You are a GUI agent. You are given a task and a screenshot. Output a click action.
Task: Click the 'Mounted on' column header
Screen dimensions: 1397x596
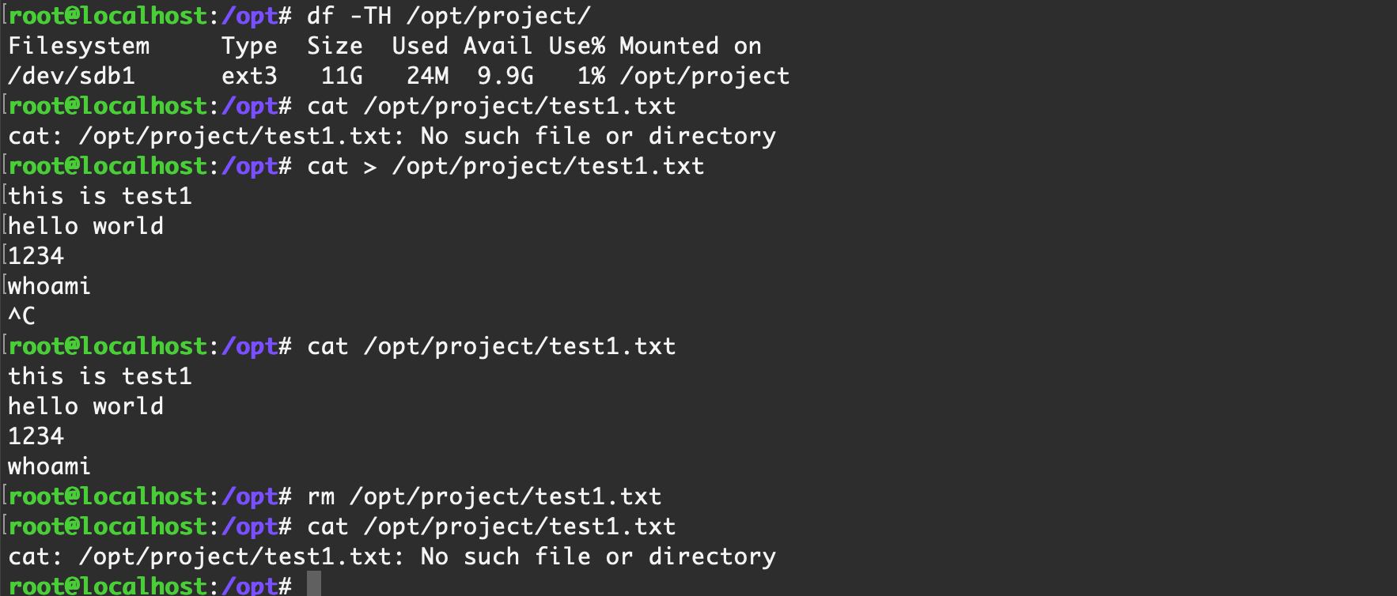[x=690, y=46]
